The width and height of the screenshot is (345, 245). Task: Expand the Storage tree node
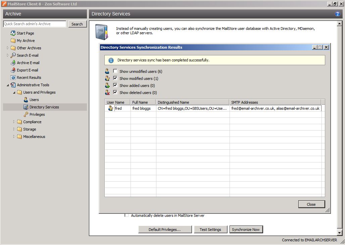(x=14, y=129)
